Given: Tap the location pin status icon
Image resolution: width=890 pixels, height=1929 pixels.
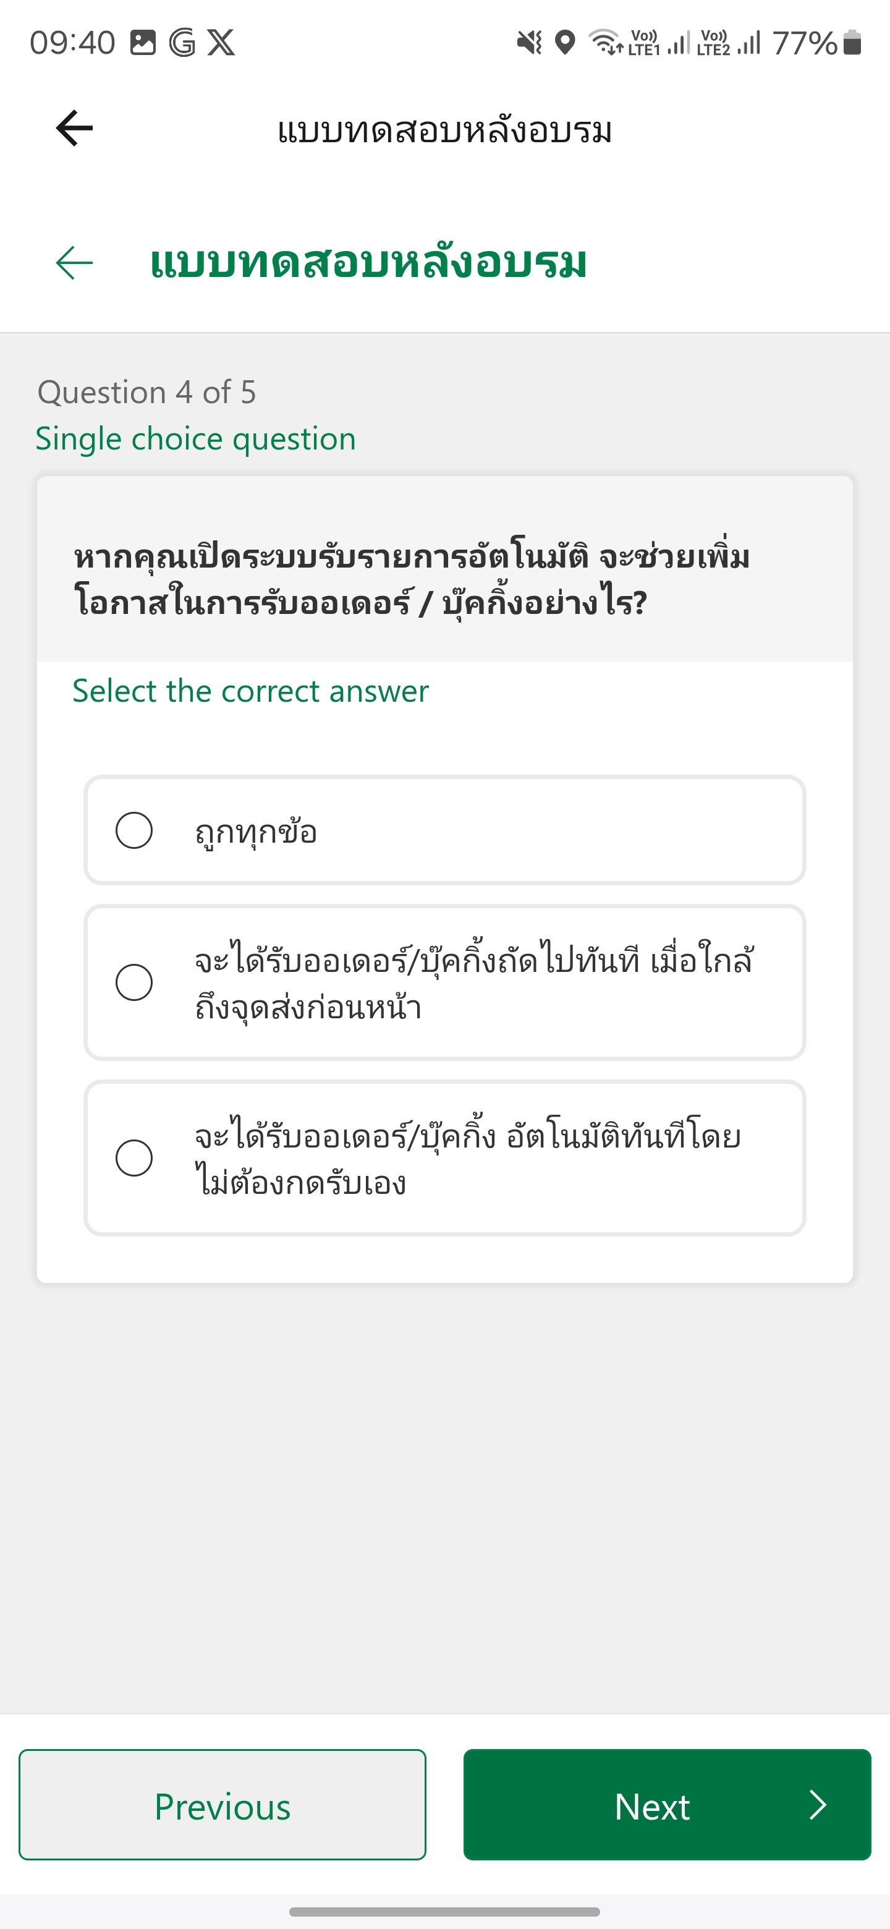Looking at the screenshot, I should tap(566, 43).
